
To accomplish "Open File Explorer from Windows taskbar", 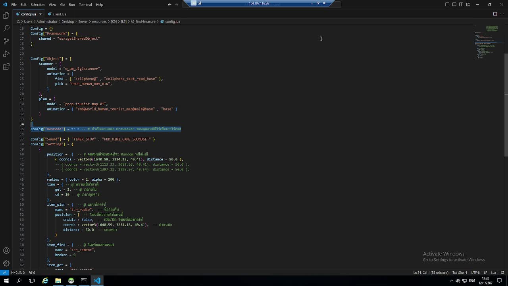I will pyautogui.click(x=58, y=280).
